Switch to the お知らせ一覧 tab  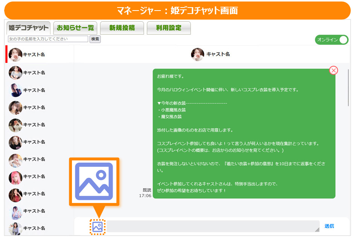[75, 28]
